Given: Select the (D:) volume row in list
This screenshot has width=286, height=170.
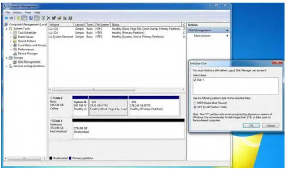Looking at the screenshot, I should tap(117, 33).
